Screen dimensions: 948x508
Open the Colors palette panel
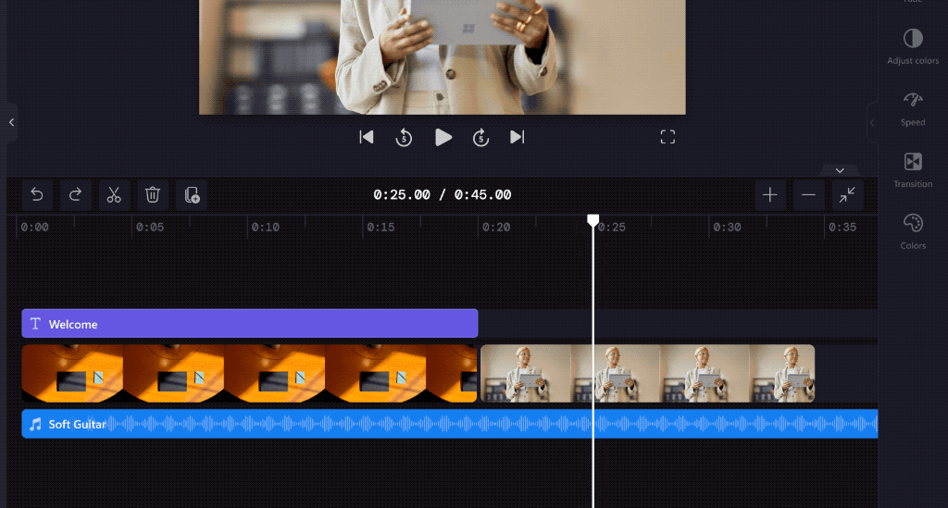[x=913, y=230]
